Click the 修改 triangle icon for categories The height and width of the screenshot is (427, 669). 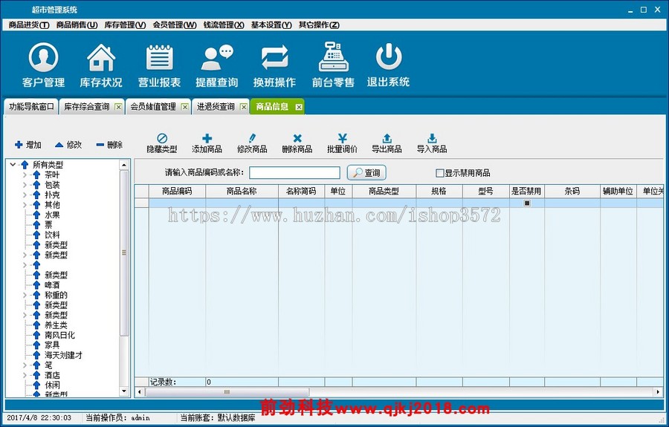coord(59,145)
